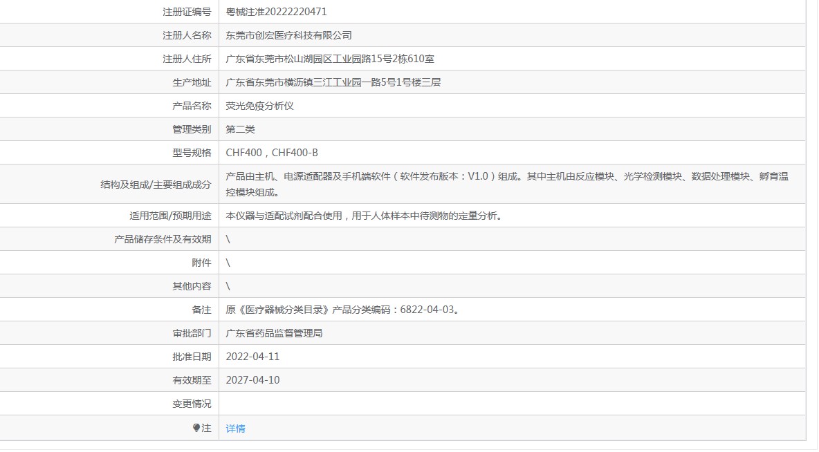Select product name 荧光免疫分析仪
Viewport: 819px width, 452px height.
click(x=259, y=106)
